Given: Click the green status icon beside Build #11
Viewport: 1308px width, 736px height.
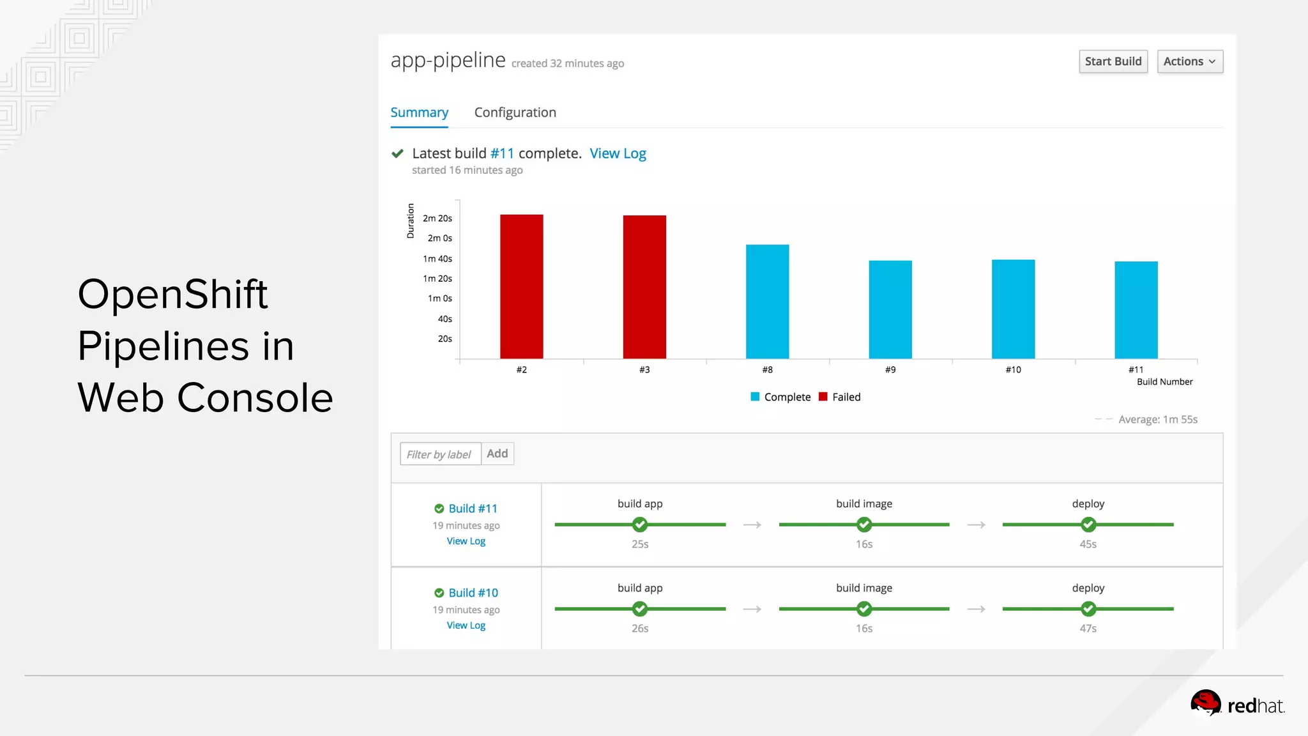Looking at the screenshot, I should [x=439, y=509].
